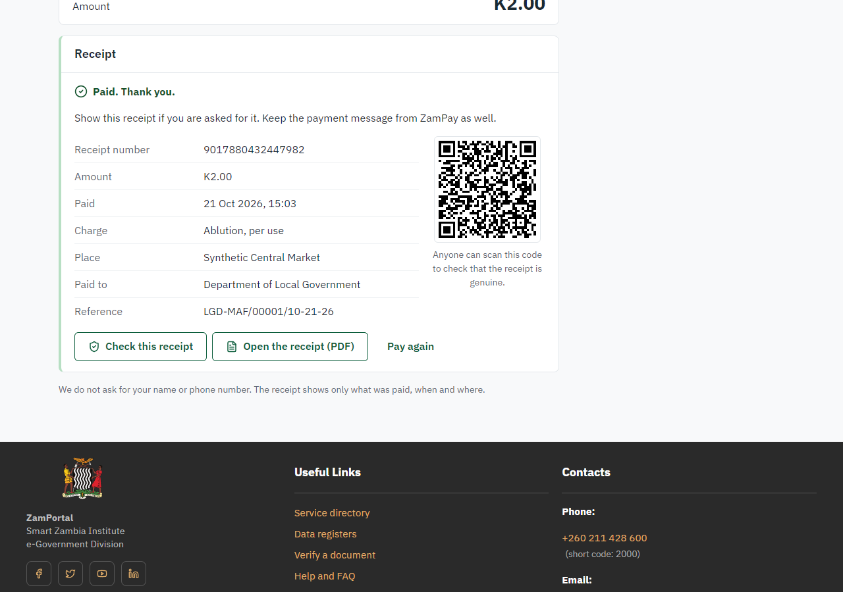Open the Data registers link
The width and height of the screenshot is (843, 592).
325,534
